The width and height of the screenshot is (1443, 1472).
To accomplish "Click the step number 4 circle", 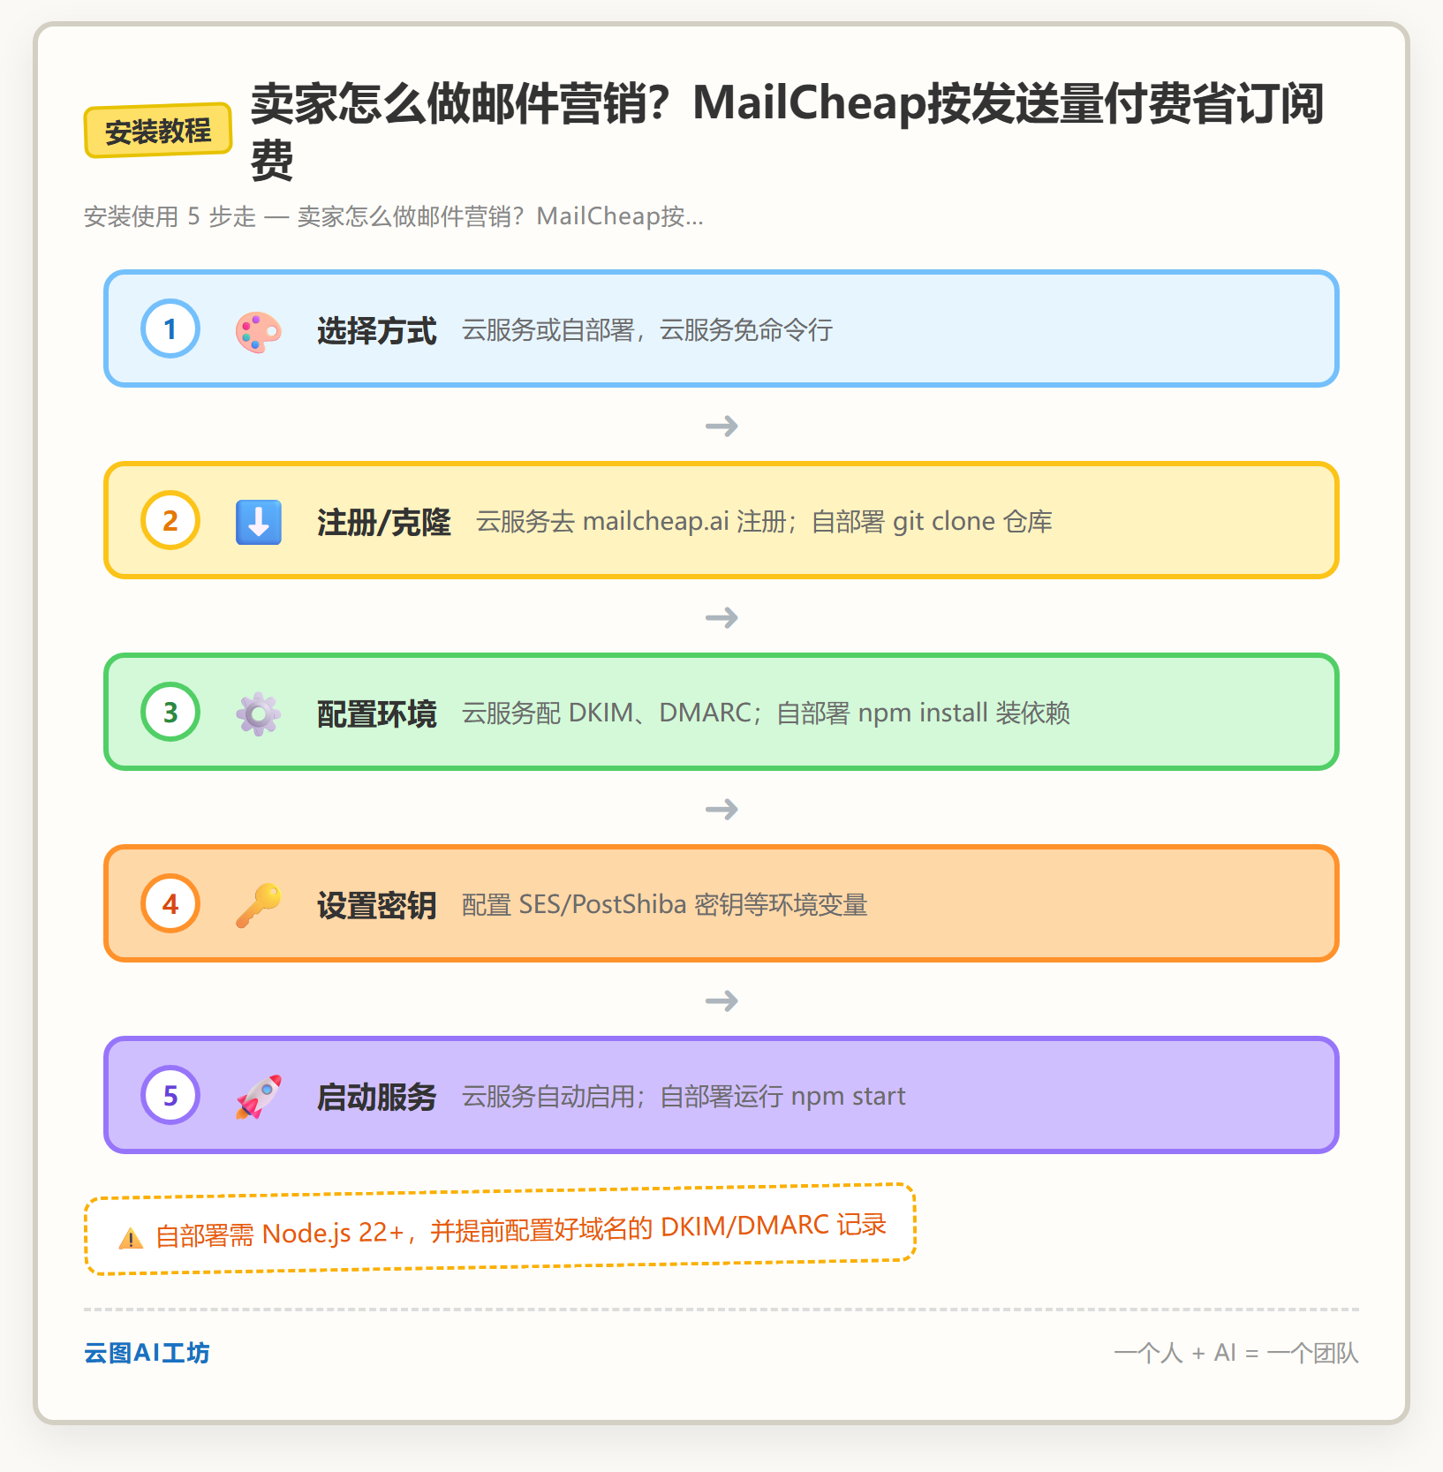I will pos(170,904).
